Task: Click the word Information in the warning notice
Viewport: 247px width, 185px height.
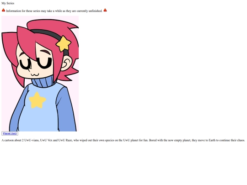Action: pyautogui.click(x=13, y=11)
